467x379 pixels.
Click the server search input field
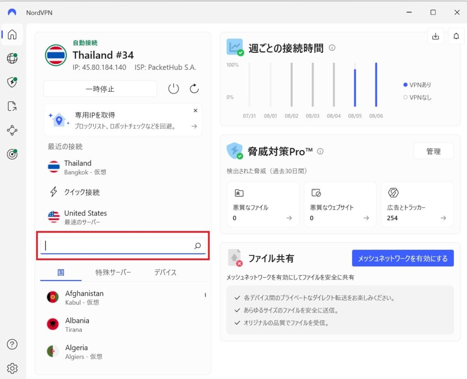pyautogui.click(x=123, y=246)
